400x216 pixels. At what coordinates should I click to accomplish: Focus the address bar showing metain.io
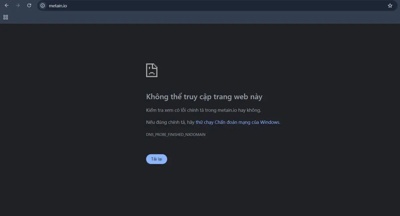point(217,6)
